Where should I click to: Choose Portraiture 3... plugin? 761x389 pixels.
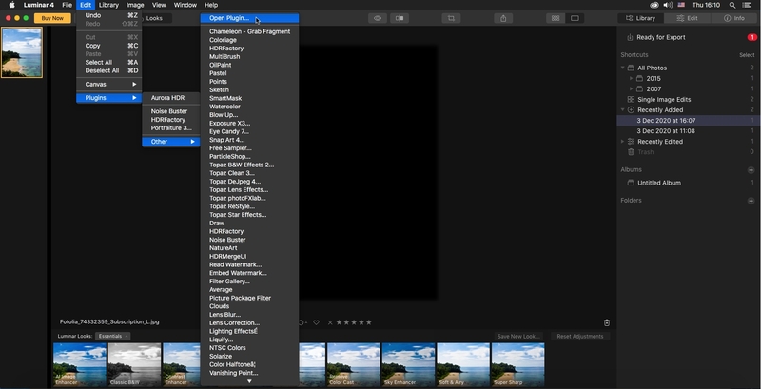(171, 128)
